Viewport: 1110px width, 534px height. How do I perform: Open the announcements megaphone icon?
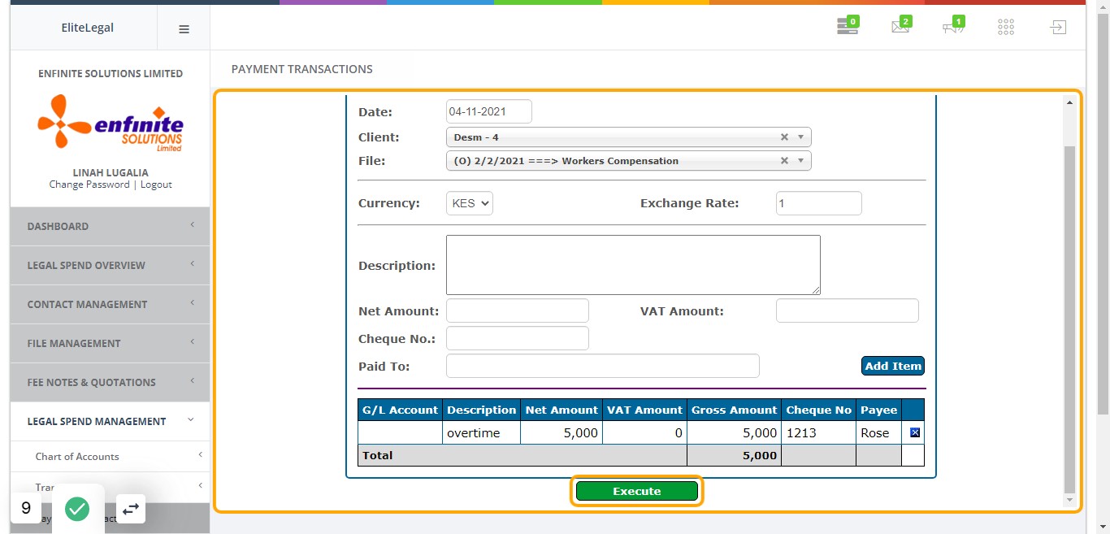pos(953,26)
